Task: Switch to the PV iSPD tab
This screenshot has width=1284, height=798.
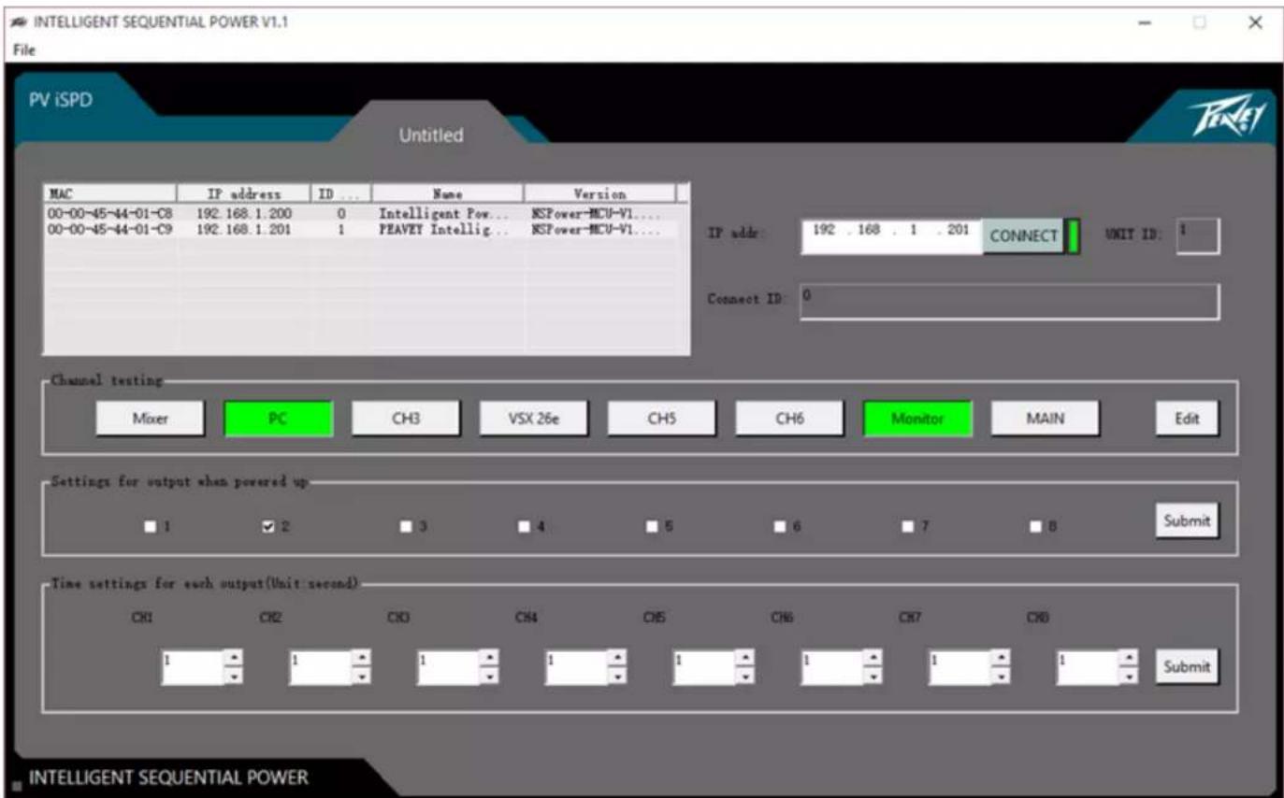Action: click(62, 99)
